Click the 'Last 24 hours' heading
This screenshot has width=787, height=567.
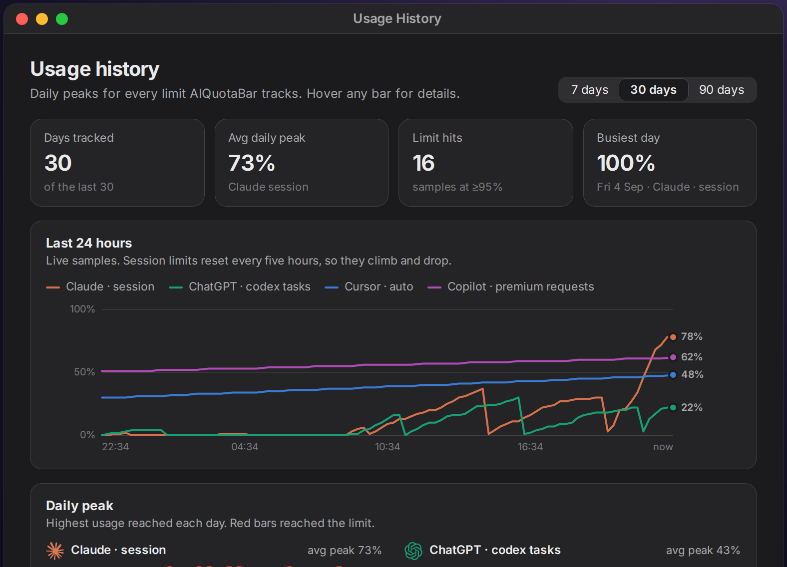[89, 243]
